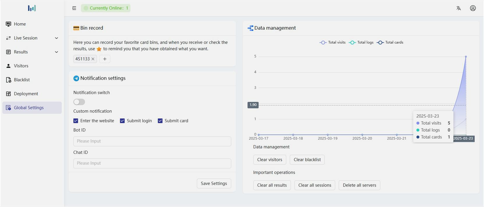Toggle Total visits series in legend
484x207 pixels.
(x=333, y=42)
